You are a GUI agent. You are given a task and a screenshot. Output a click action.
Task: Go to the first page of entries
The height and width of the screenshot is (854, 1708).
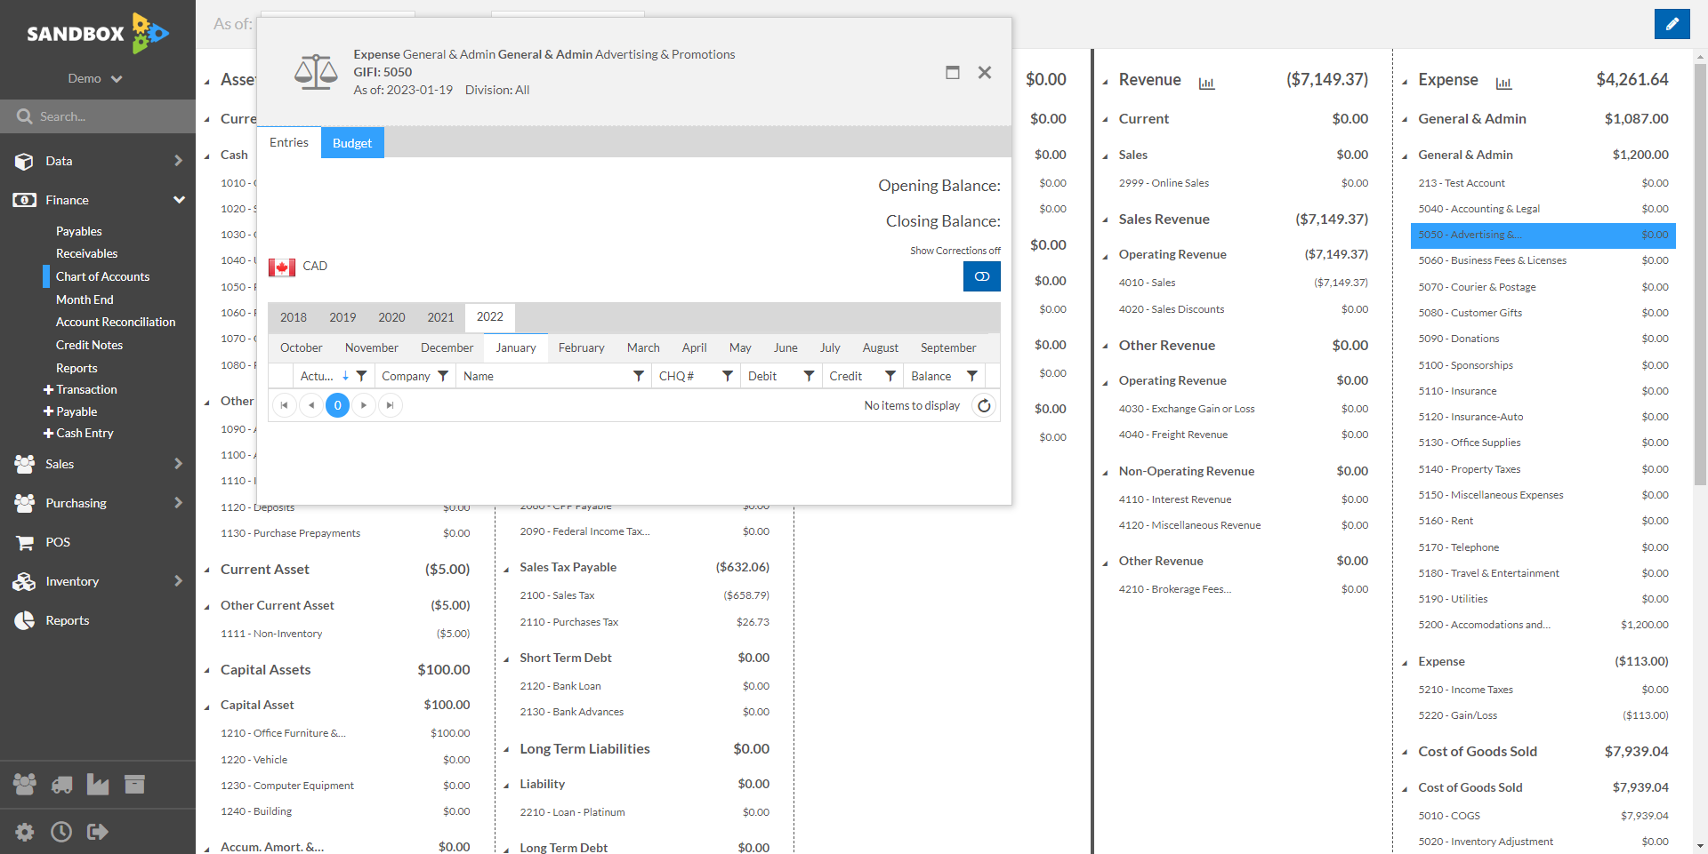pos(284,405)
